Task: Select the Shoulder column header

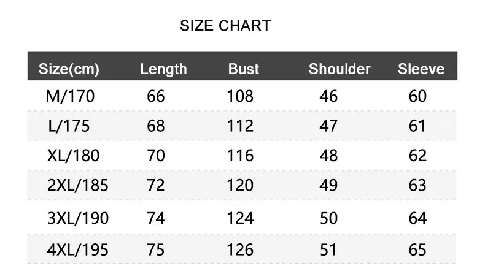Action: click(x=340, y=69)
